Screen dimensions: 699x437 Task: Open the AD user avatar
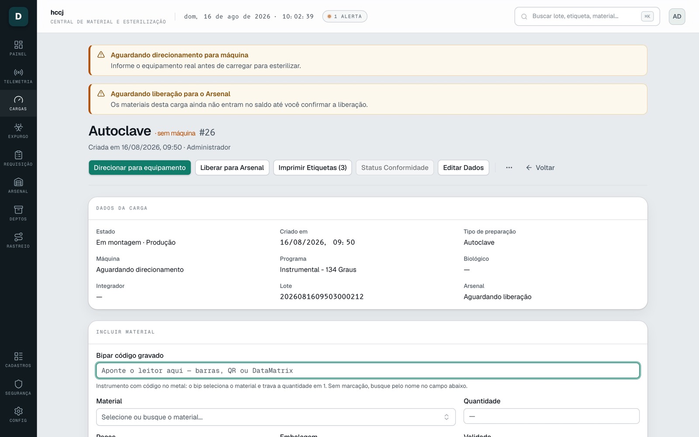point(677,17)
